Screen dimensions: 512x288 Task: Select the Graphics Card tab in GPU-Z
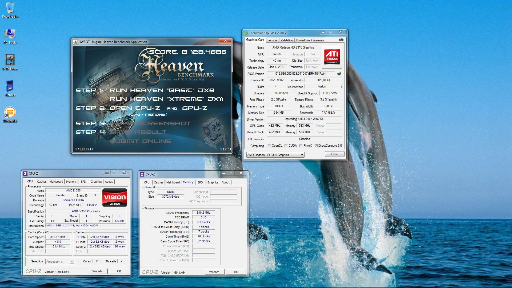[x=255, y=40]
